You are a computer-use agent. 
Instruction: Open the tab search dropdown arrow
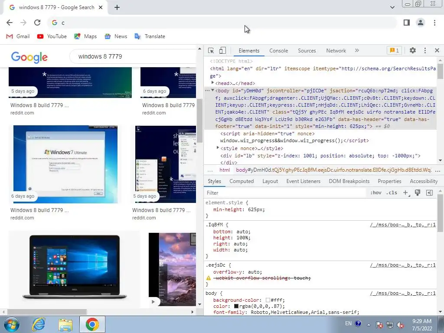pos(392,7)
